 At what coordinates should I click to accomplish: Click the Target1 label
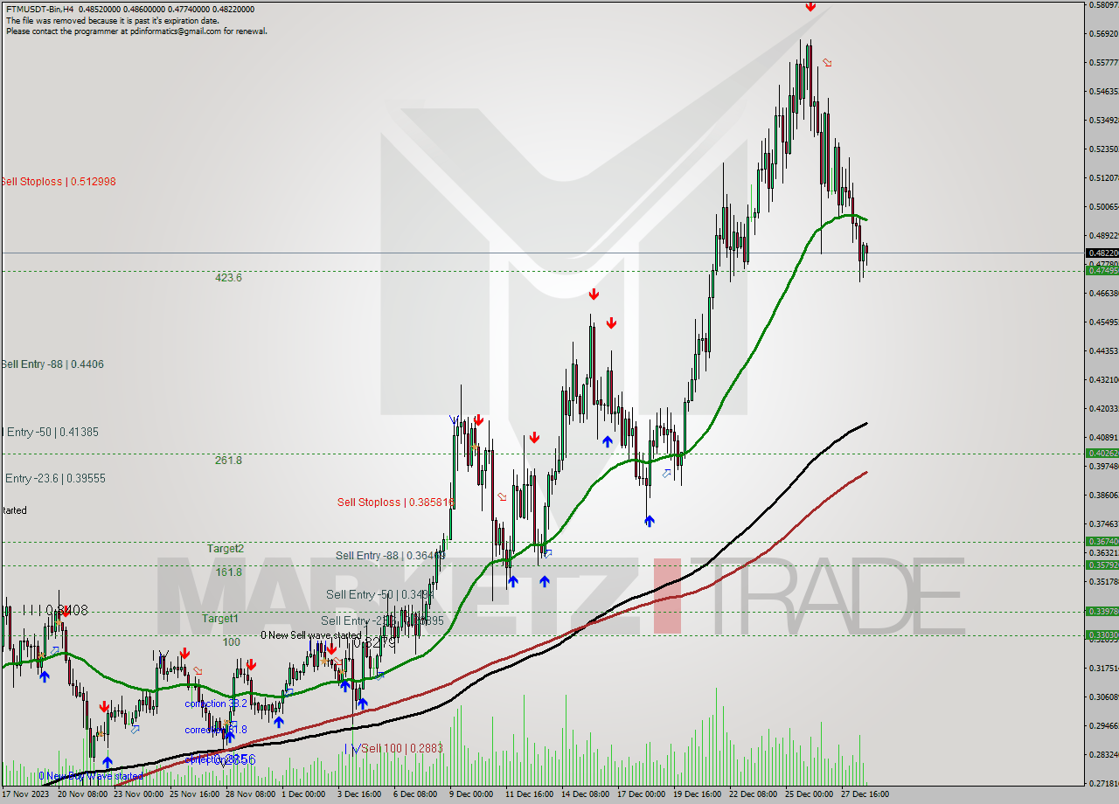tap(220, 619)
